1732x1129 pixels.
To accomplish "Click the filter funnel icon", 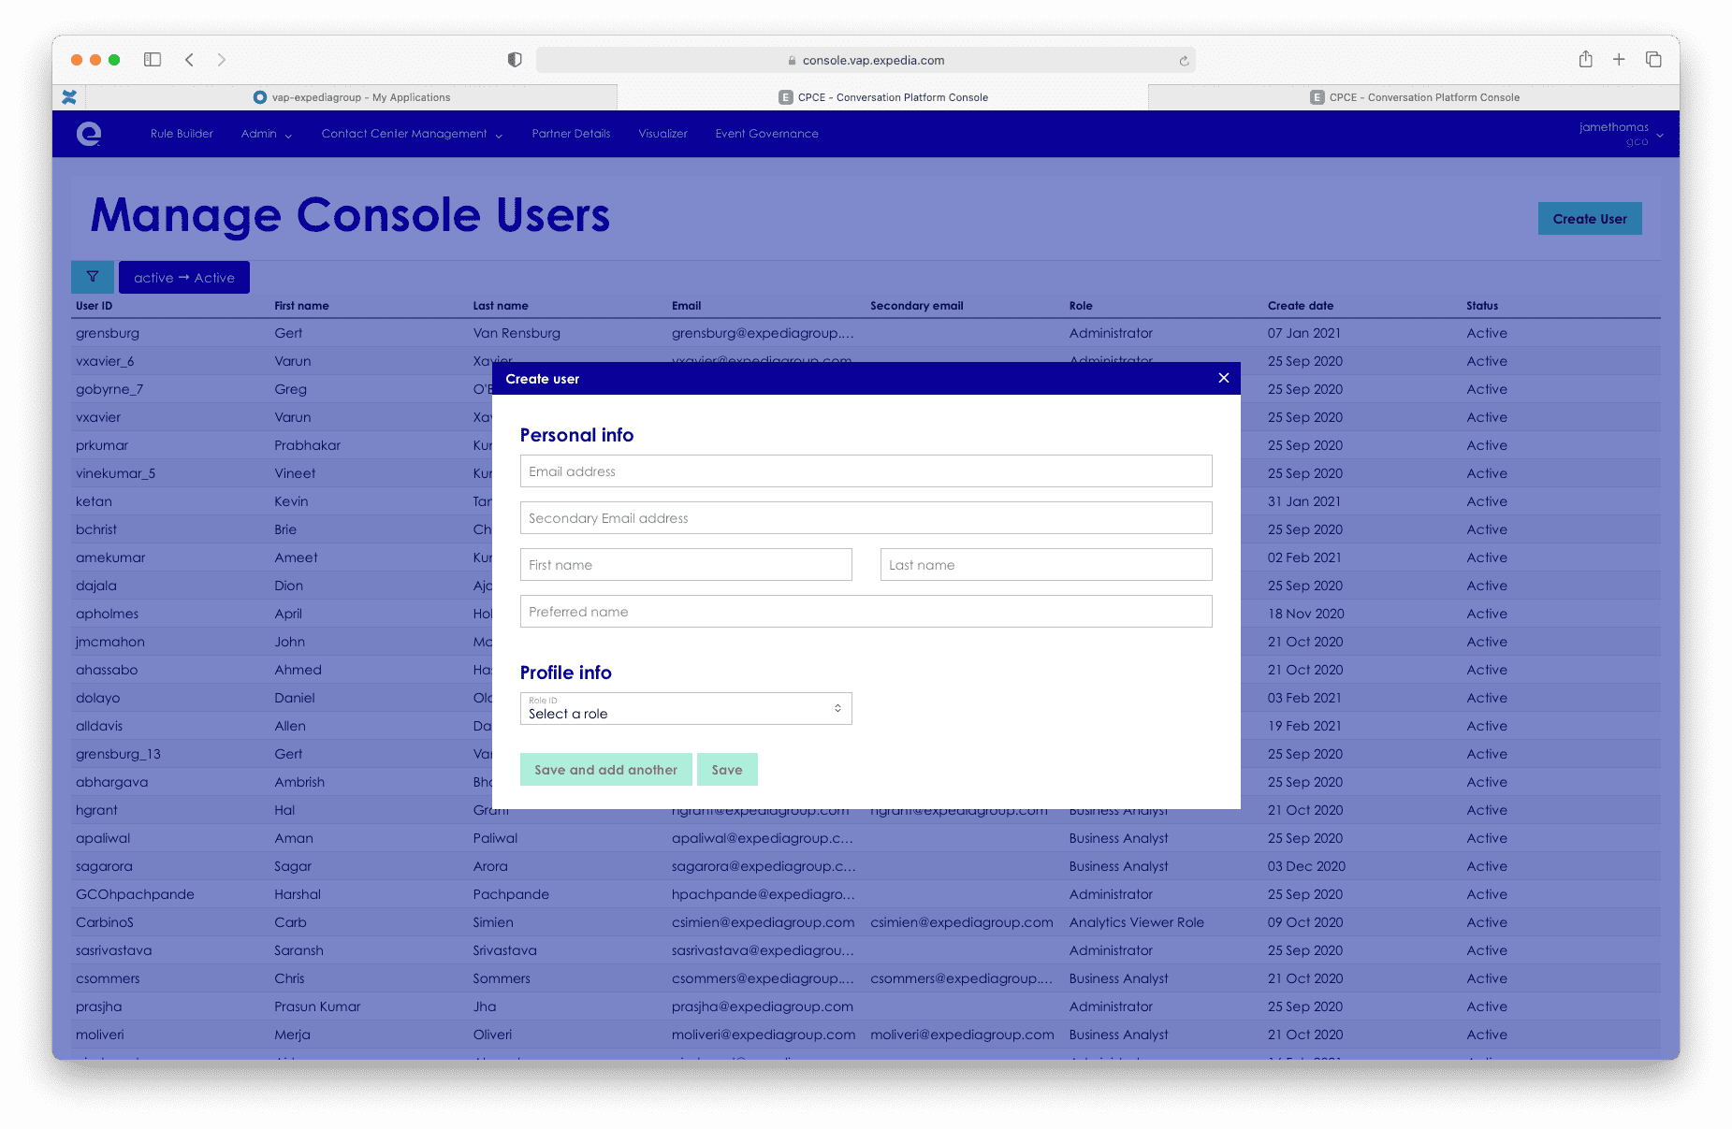I will pyautogui.click(x=92, y=277).
